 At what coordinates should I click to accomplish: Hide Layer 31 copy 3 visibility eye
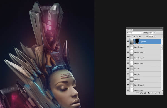pos(128,52)
